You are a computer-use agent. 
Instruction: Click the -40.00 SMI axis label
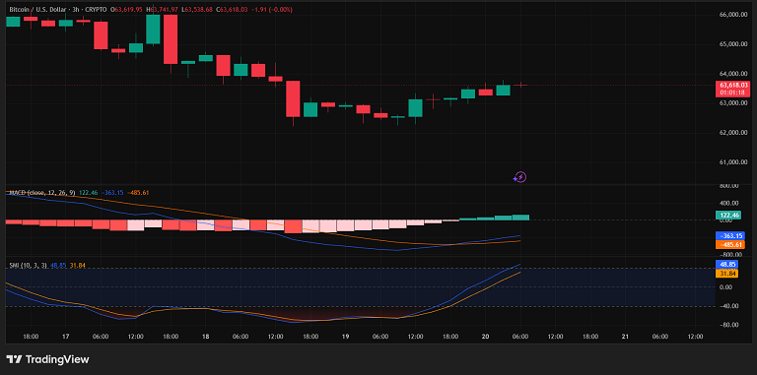click(728, 306)
